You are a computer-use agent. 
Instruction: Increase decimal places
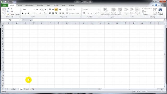tap(96, 13)
